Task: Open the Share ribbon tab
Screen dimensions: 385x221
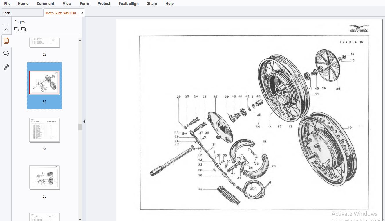Action: click(x=152, y=3)
